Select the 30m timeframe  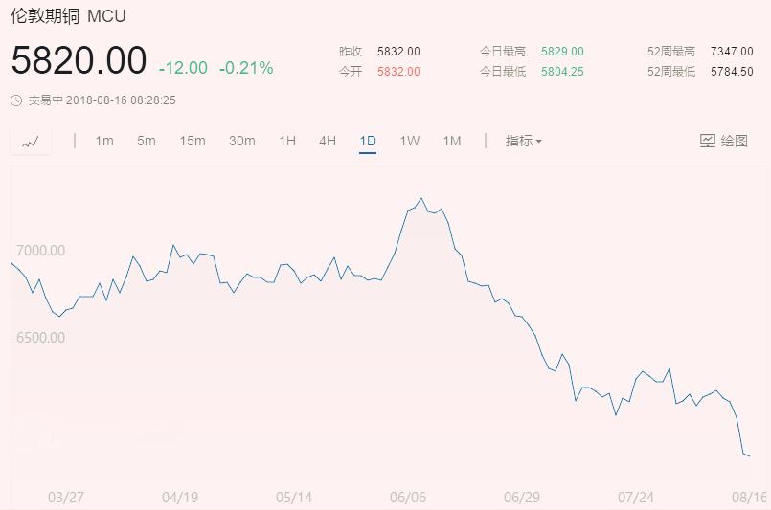(x=242, y=141)
